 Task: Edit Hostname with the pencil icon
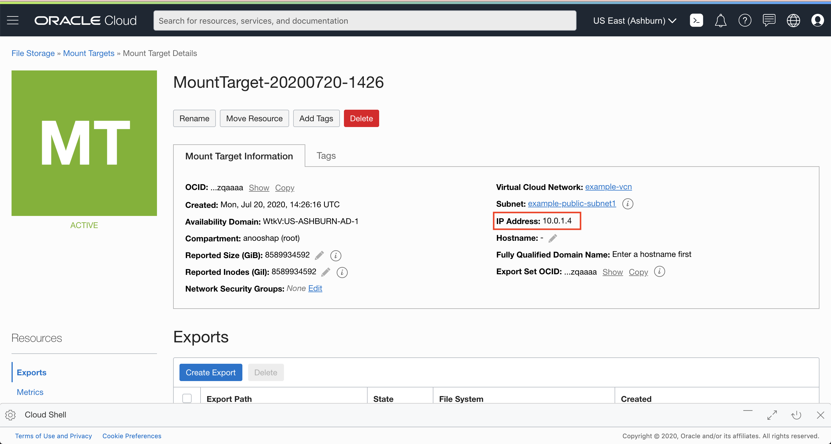click(x=553, y=238)
